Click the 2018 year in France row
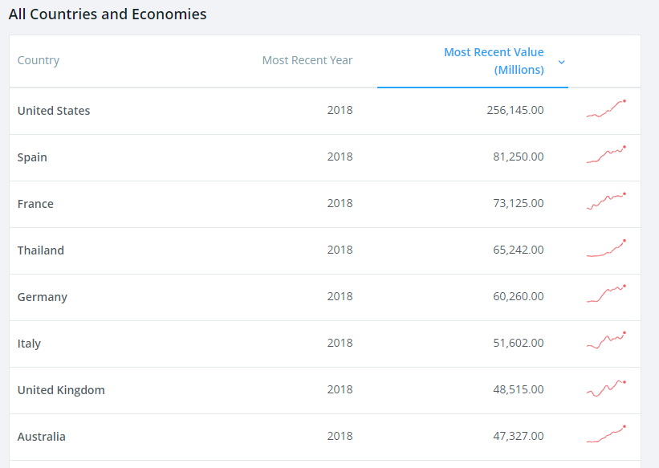The width and height of the screenshot is (659, 468). coord(340,204)
